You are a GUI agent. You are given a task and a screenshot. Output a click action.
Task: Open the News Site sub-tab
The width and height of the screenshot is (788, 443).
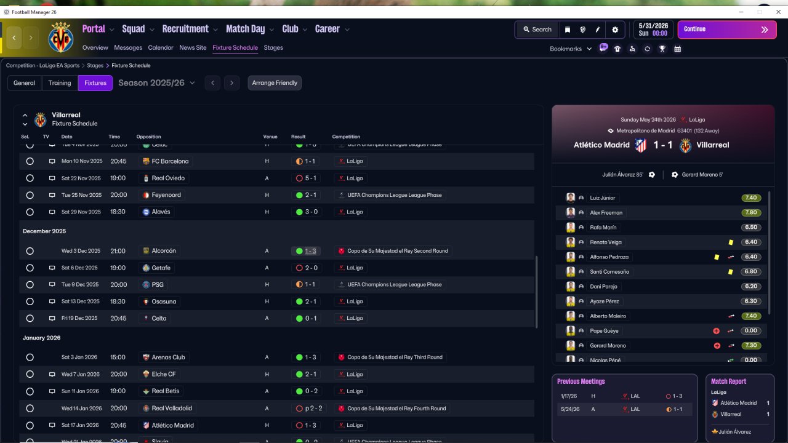(x=193, y=47)
